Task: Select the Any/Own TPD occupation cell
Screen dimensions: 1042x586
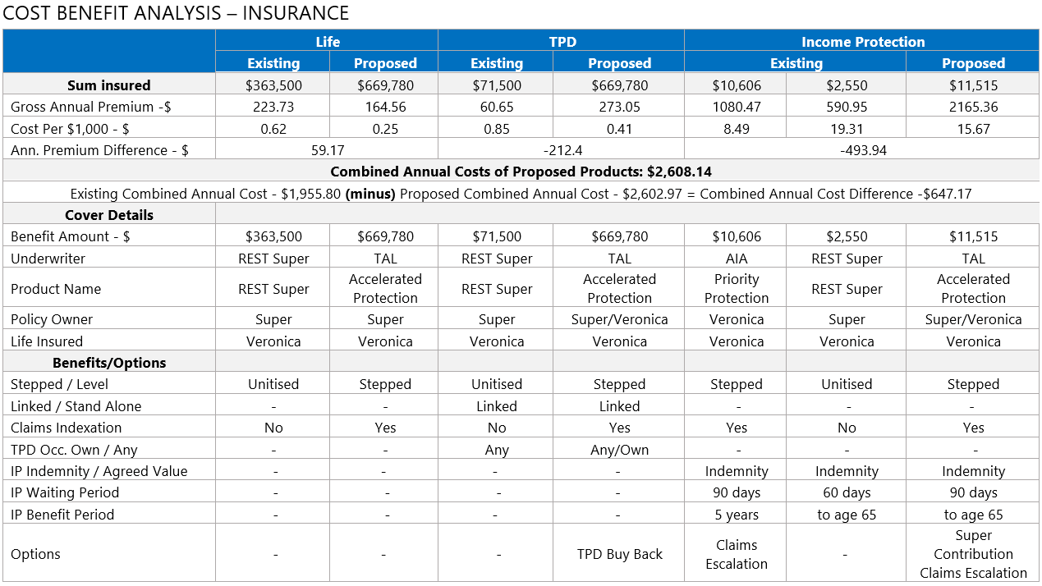Action: tap(619, 450)
